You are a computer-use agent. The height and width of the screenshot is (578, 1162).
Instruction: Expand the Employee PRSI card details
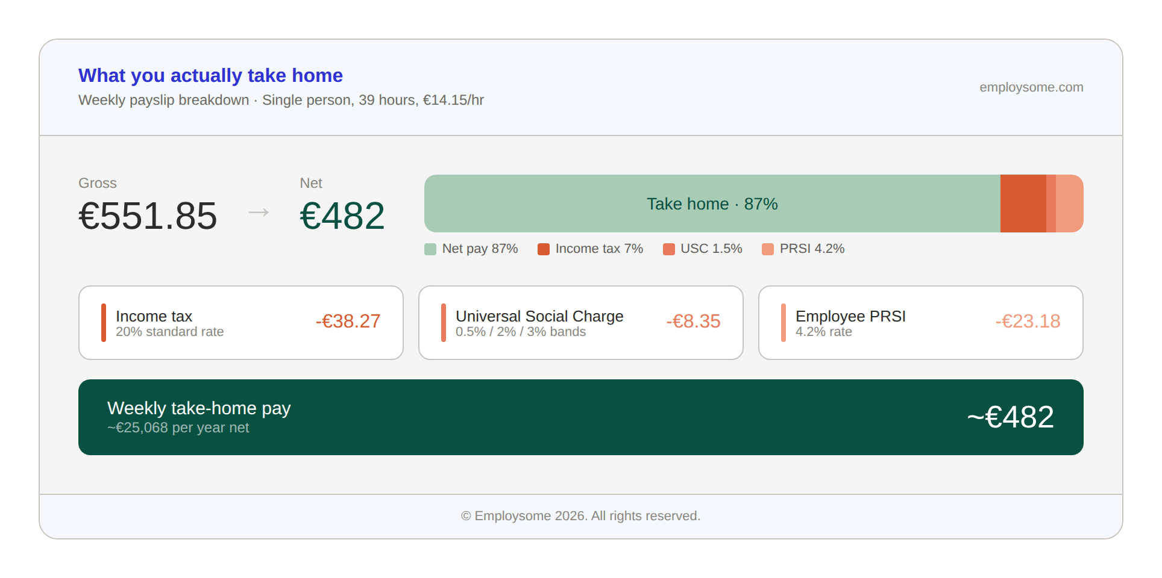[920, 323]
